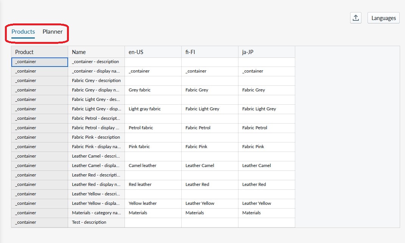This screenshot has height=243, width=405.
Task: Select the 'Materials' fi-FI cell
Action: (210, 213)
